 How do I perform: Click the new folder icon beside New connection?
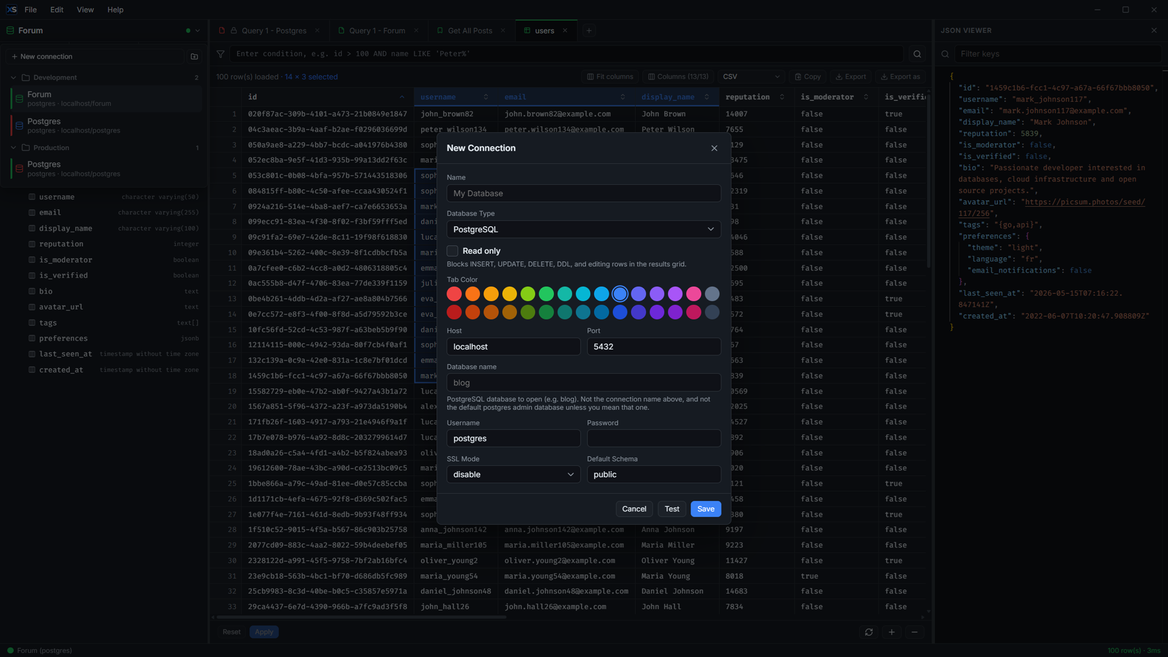[x=194, y=56]
